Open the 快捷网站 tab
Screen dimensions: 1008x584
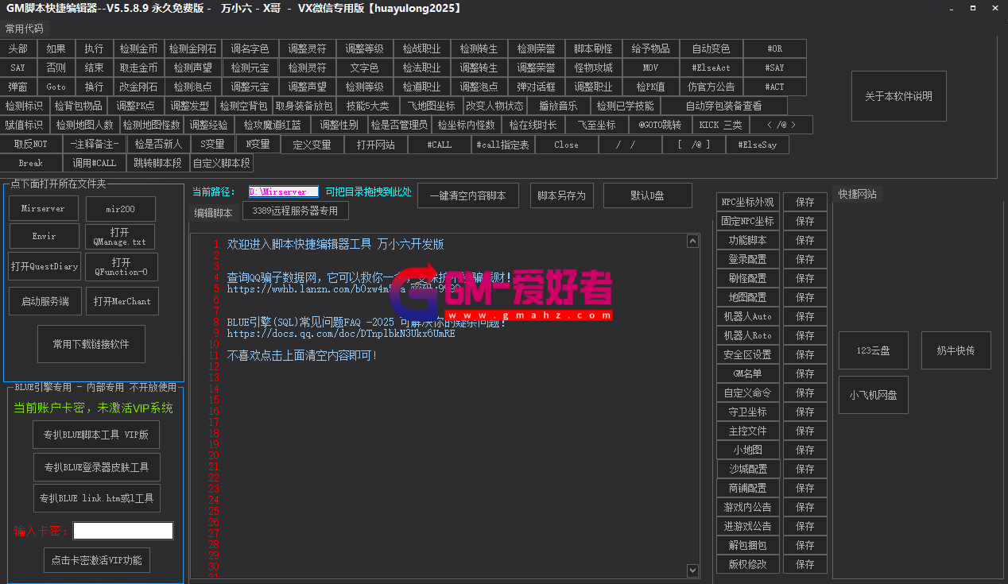(x=858, y=193)
